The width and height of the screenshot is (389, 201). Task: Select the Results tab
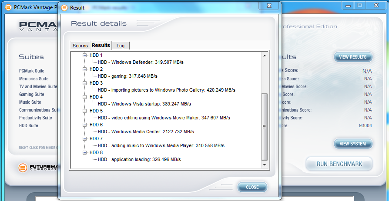pos(101,45)
